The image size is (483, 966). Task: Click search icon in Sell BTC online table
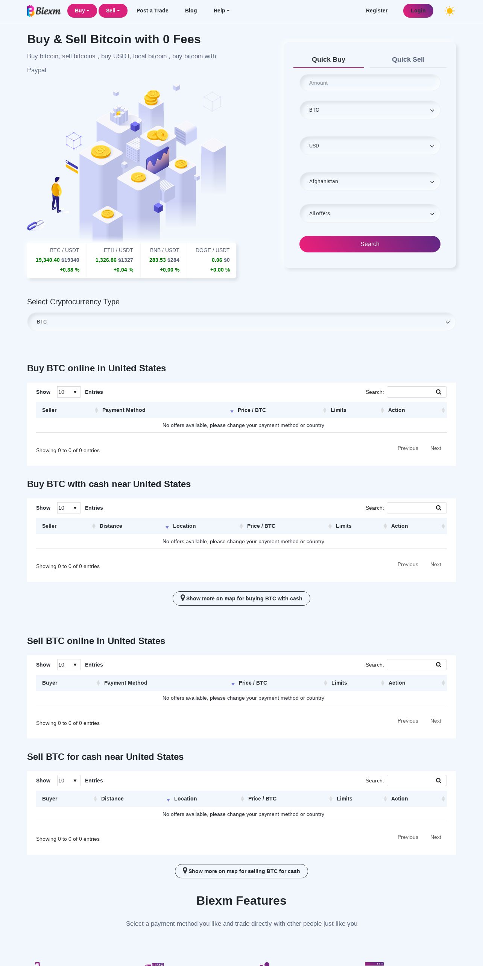439,665
